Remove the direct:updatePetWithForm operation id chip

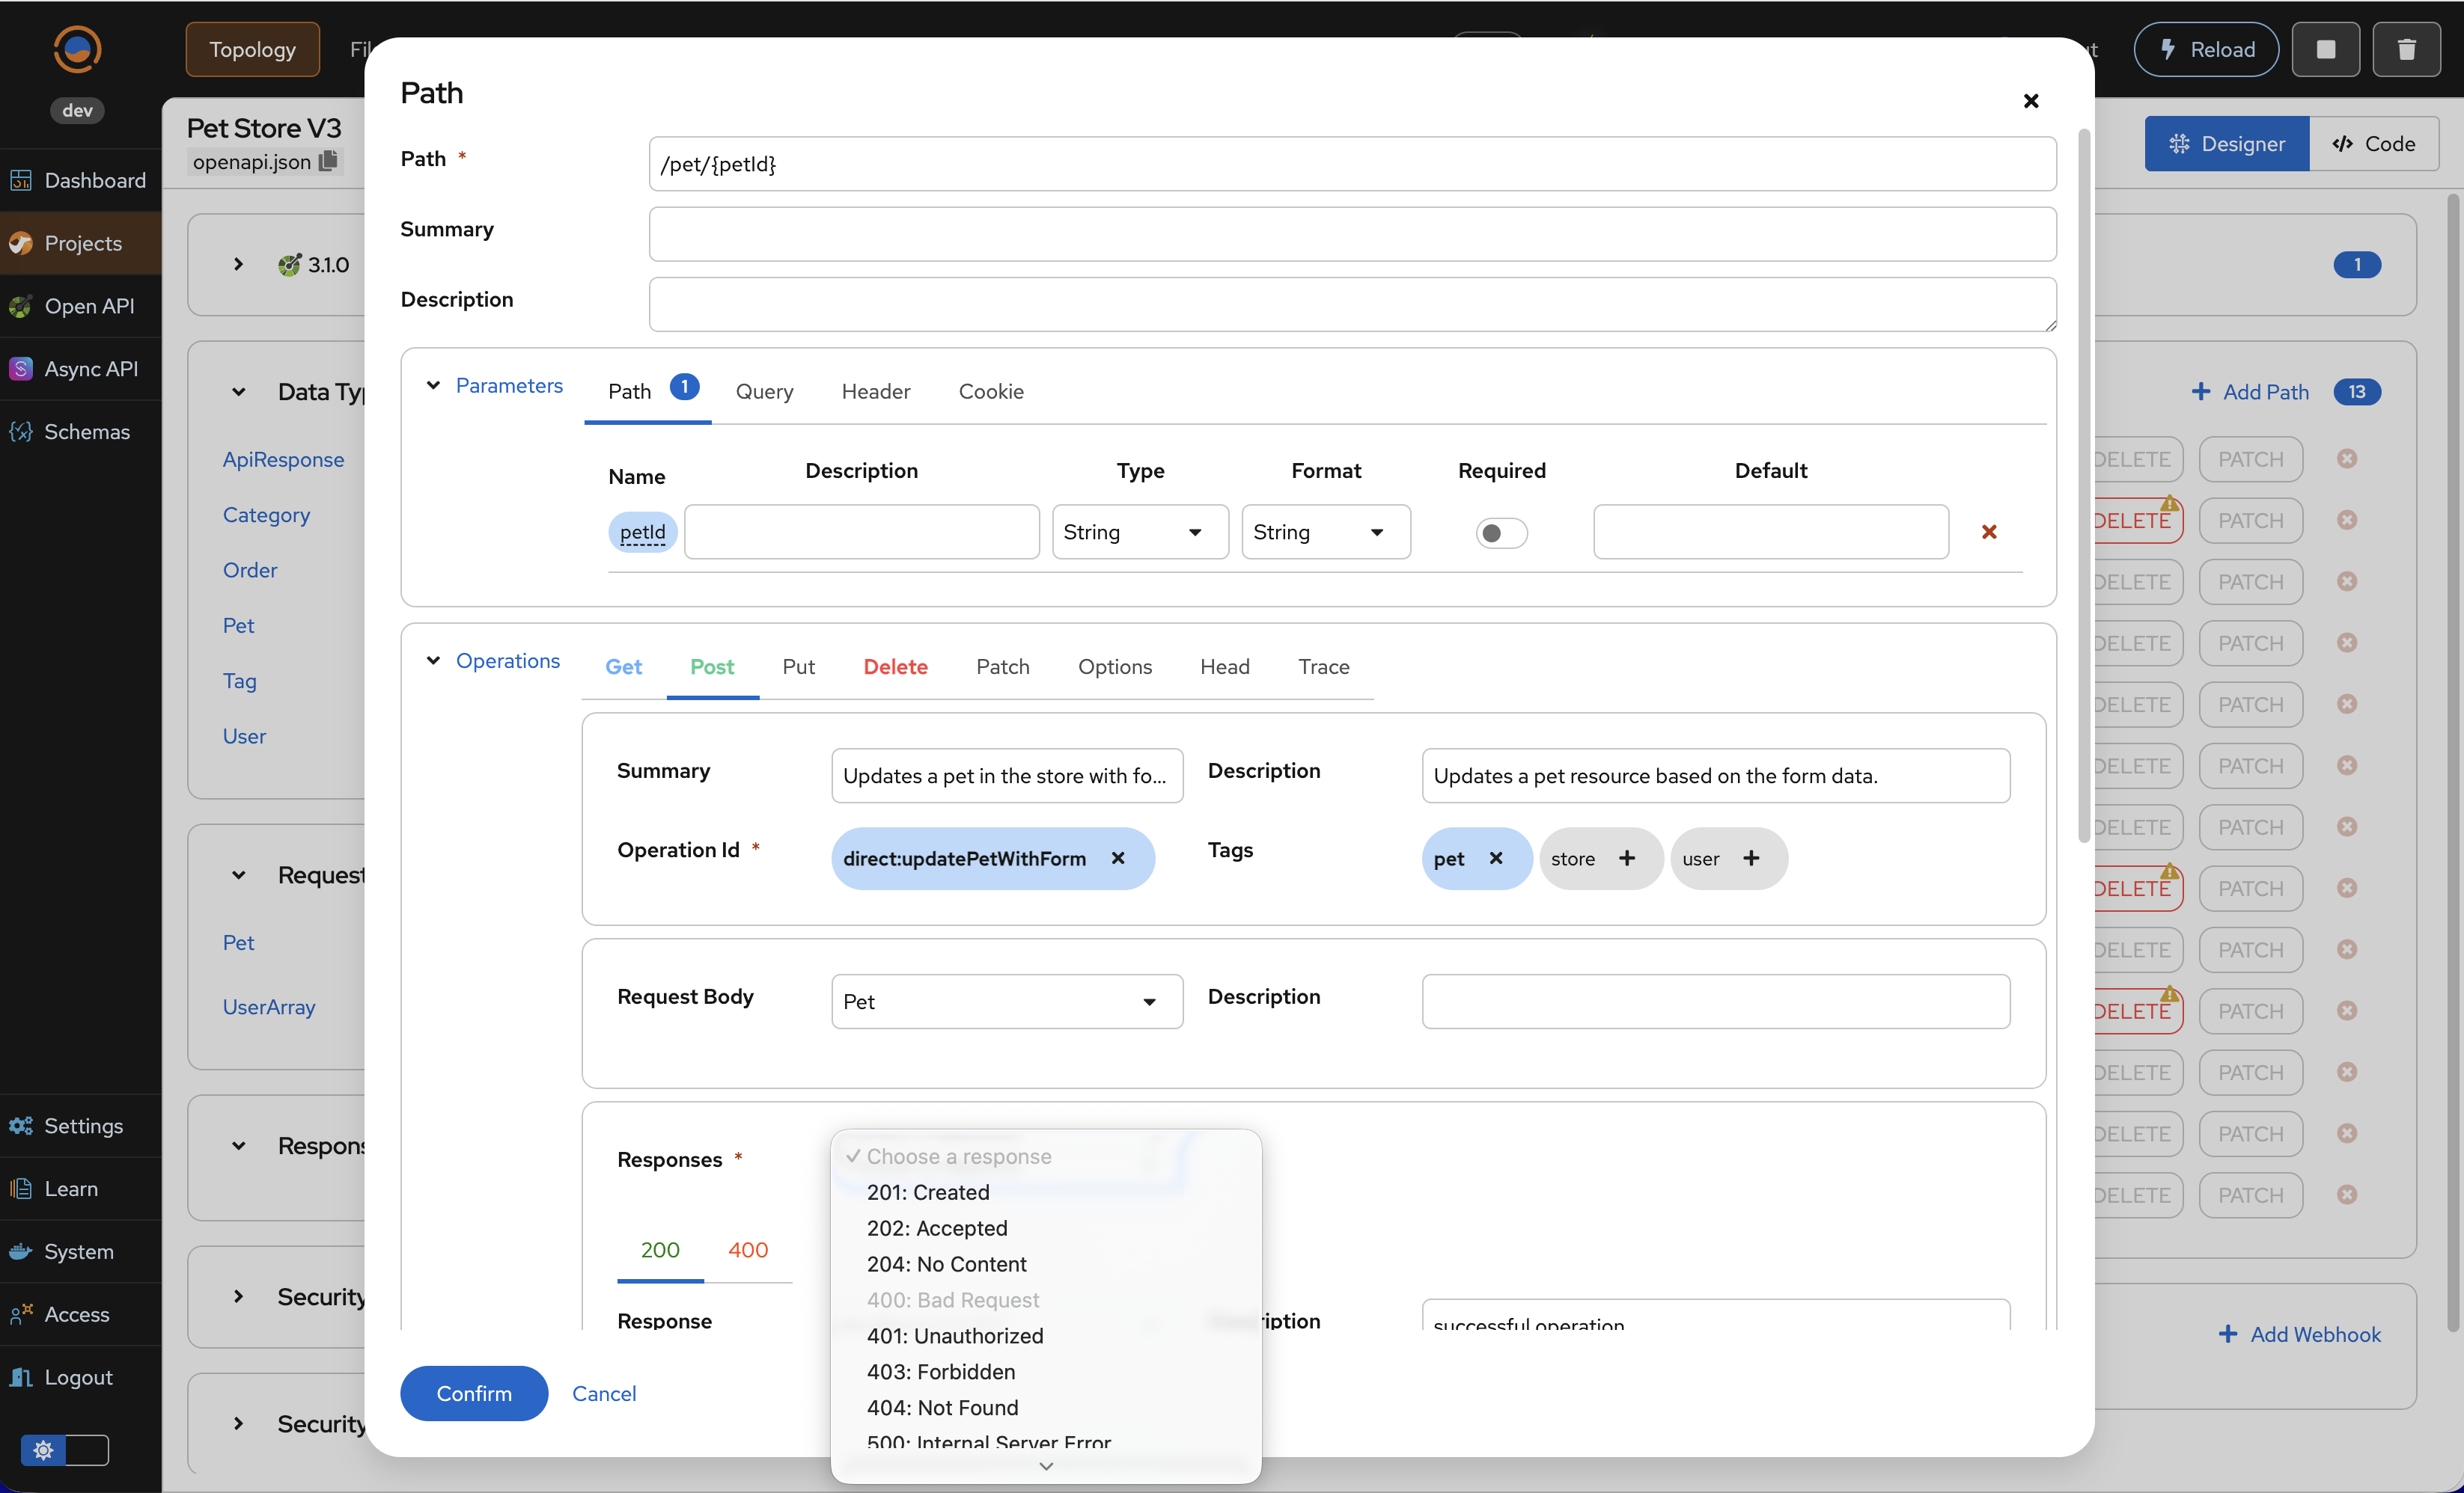coord(1118,859)
